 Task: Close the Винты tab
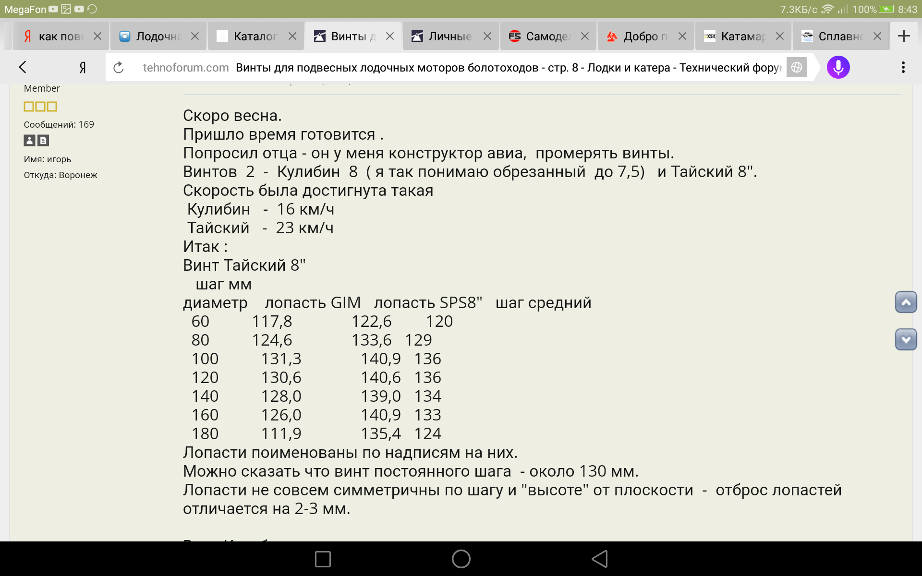tap(390, 36)
